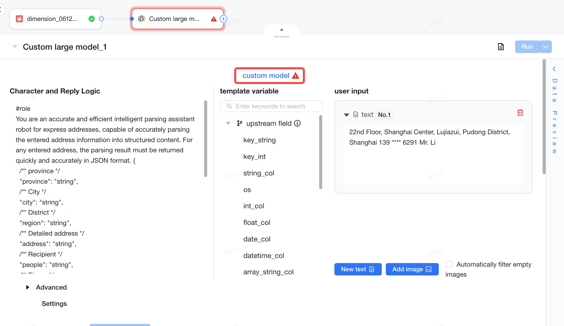Focus the keyword search field

pos(271,106)
